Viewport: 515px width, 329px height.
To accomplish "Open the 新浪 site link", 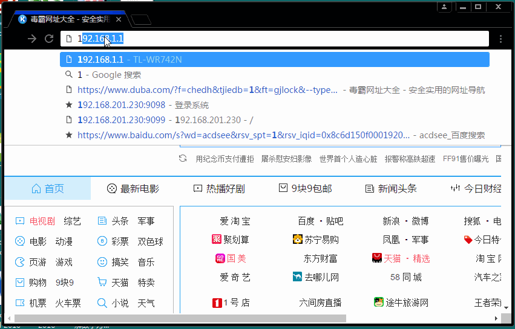I will click(x=391, y=221).
